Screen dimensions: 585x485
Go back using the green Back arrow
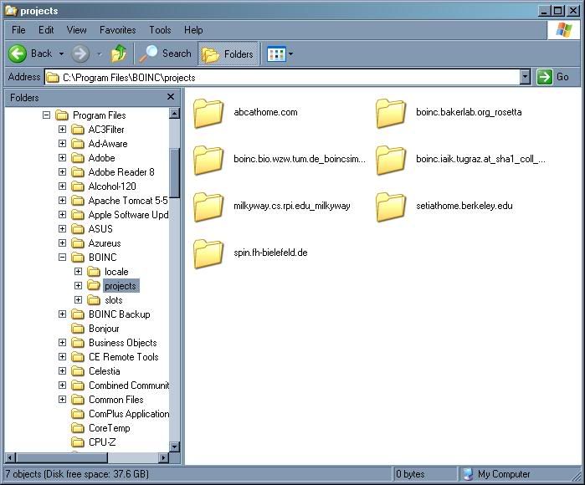(18, 54)
